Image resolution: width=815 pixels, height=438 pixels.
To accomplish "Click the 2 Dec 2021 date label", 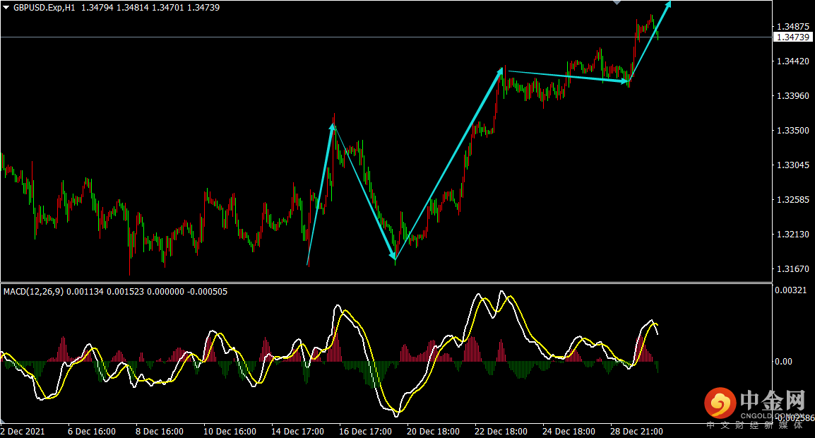I will 23,432.
